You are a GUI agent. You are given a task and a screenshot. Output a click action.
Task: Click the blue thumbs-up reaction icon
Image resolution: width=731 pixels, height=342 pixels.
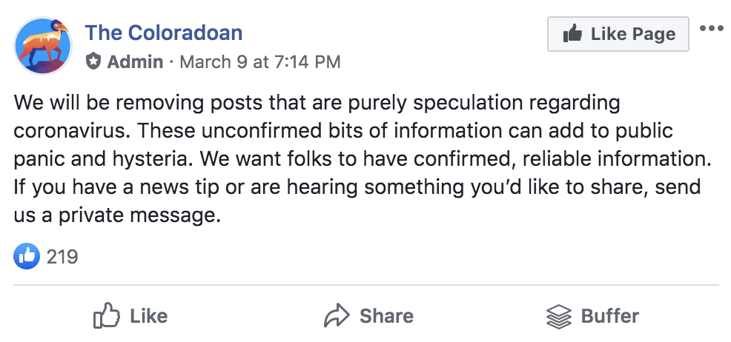[26, 257]
